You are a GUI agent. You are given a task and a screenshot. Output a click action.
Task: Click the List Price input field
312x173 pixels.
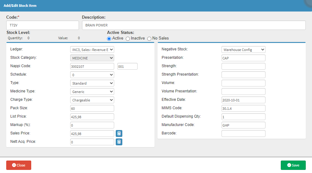click(92, 117)
